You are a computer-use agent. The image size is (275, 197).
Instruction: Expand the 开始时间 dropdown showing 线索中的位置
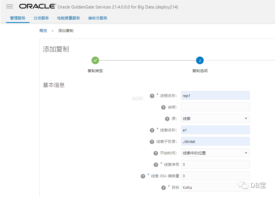point(215,153)
